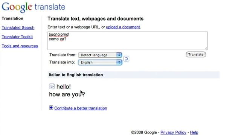Image resolution: width=241 pixels, height=135 pixels.
Task: Open the Translator Toolkit link
Action: click(x=17, y=37)
